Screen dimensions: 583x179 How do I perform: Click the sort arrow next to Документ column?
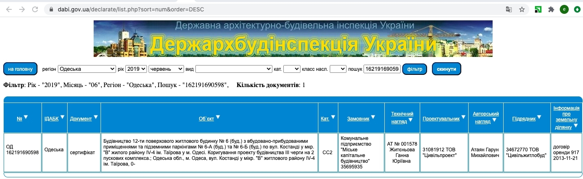[96, 117]
